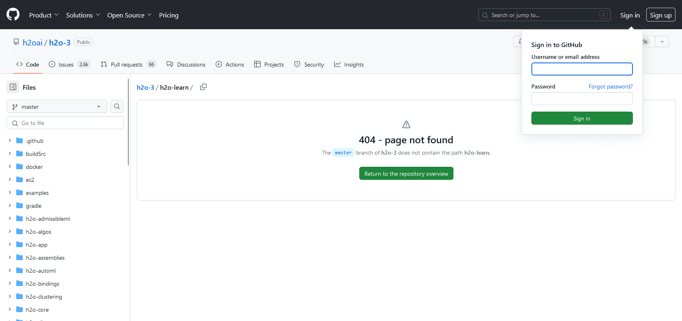This screenshot has height=321, width=682.
Task: Open the Open Source menu dropdown
Action: pyautogui.click(x=129, y=15)
